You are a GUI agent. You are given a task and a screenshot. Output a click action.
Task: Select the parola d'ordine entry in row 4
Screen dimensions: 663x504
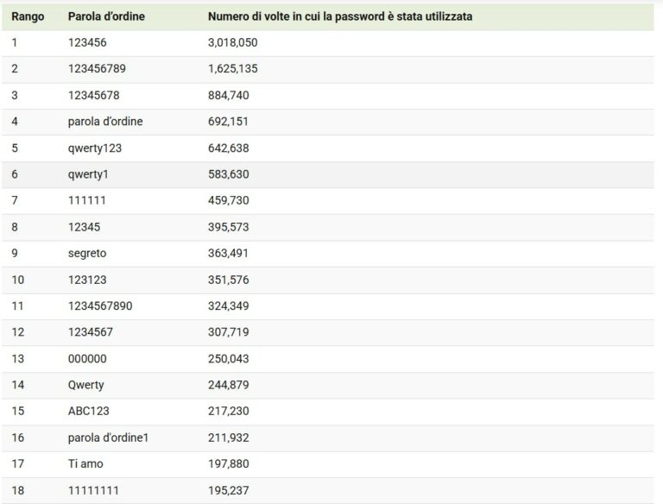(105, 122)
